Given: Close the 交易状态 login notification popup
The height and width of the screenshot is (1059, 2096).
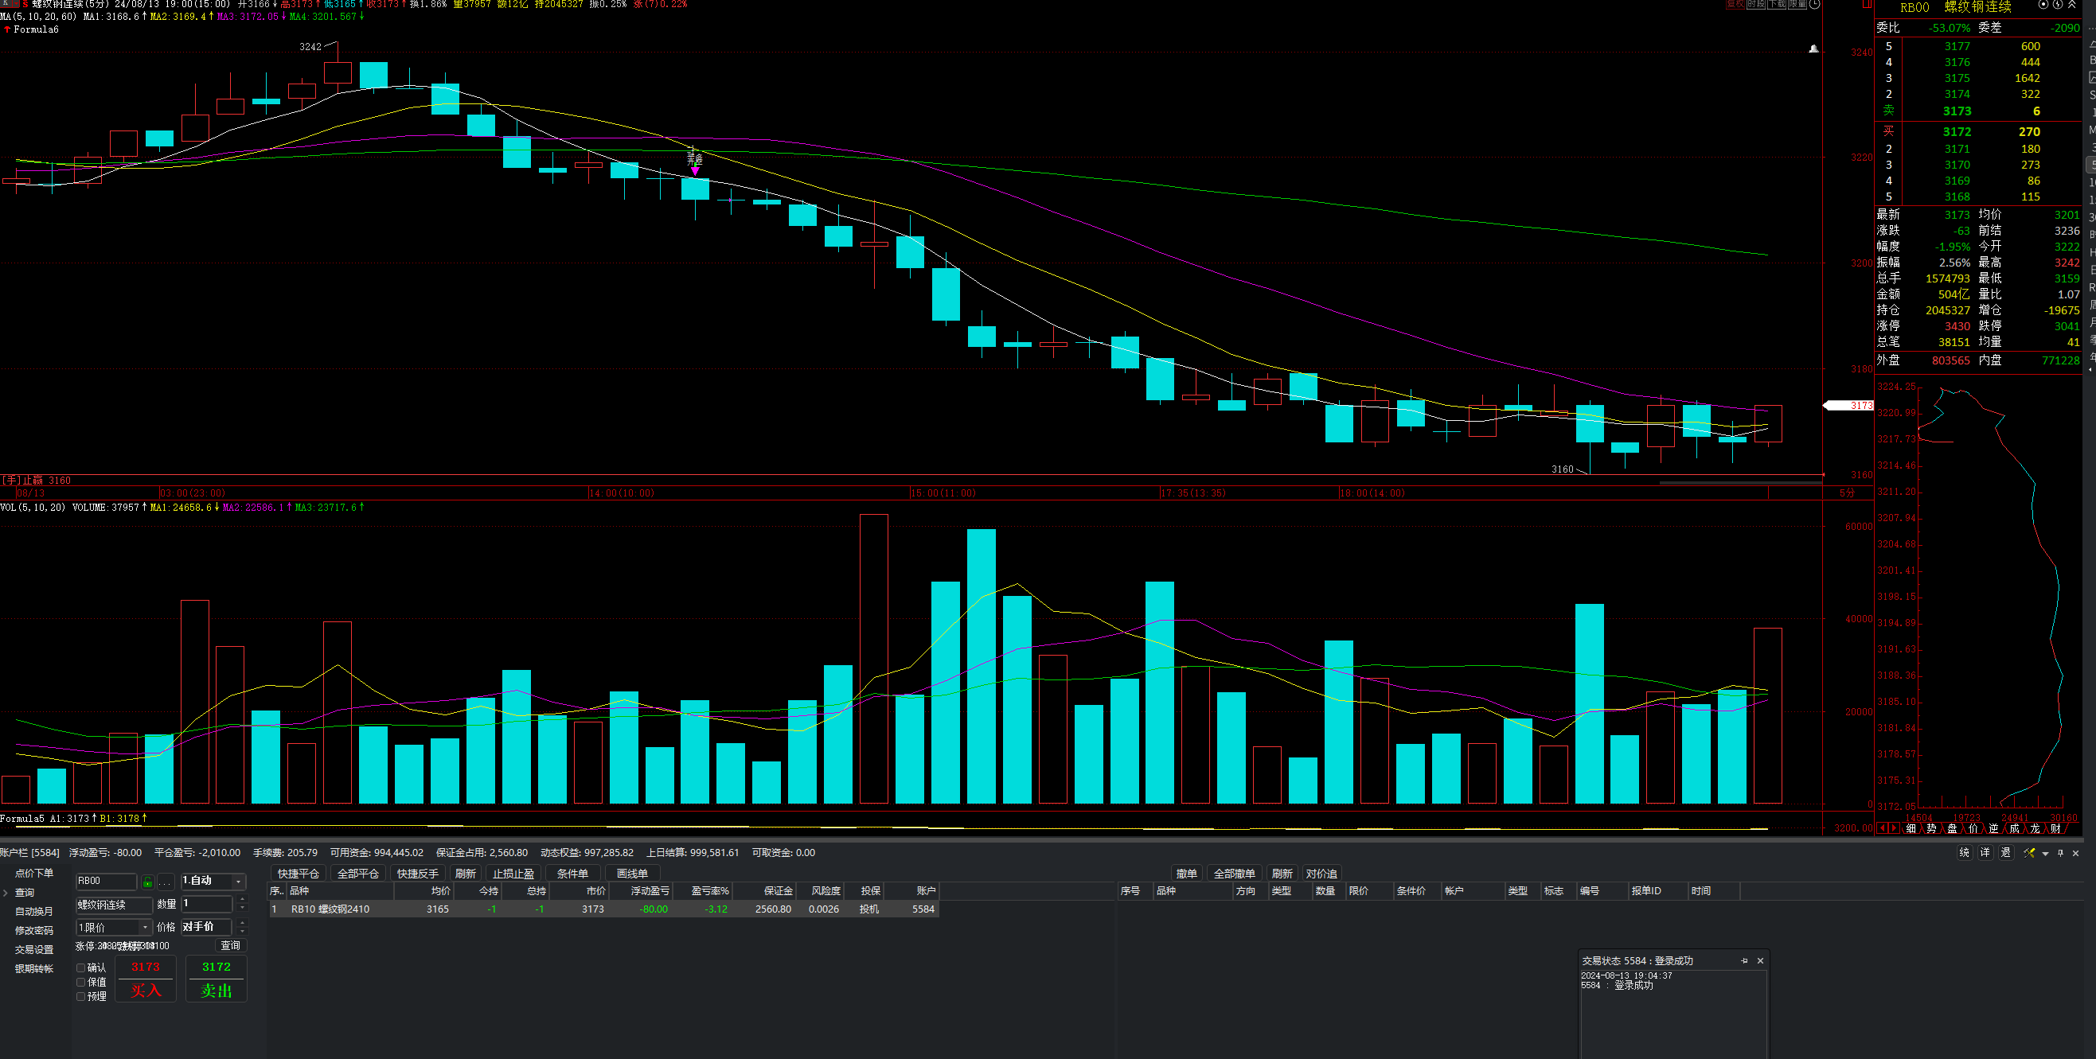Looking at the screenshot, I should [x=1761, y=960].
